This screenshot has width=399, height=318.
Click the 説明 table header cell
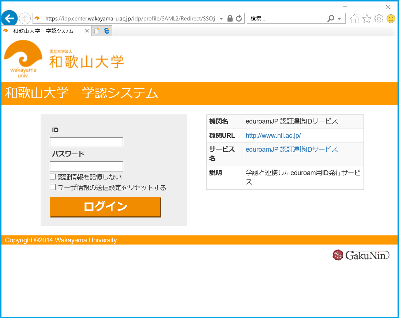[225, 178]
